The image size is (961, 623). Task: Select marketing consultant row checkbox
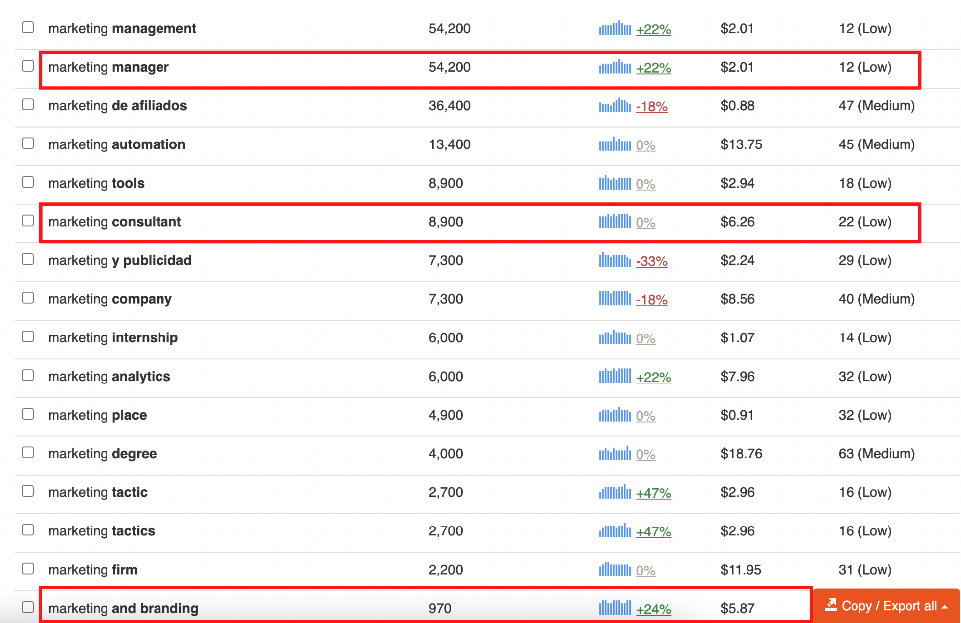coord(28,221)
